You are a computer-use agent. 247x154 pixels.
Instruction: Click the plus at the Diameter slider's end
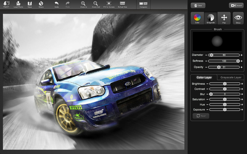[x=241, y=55]
